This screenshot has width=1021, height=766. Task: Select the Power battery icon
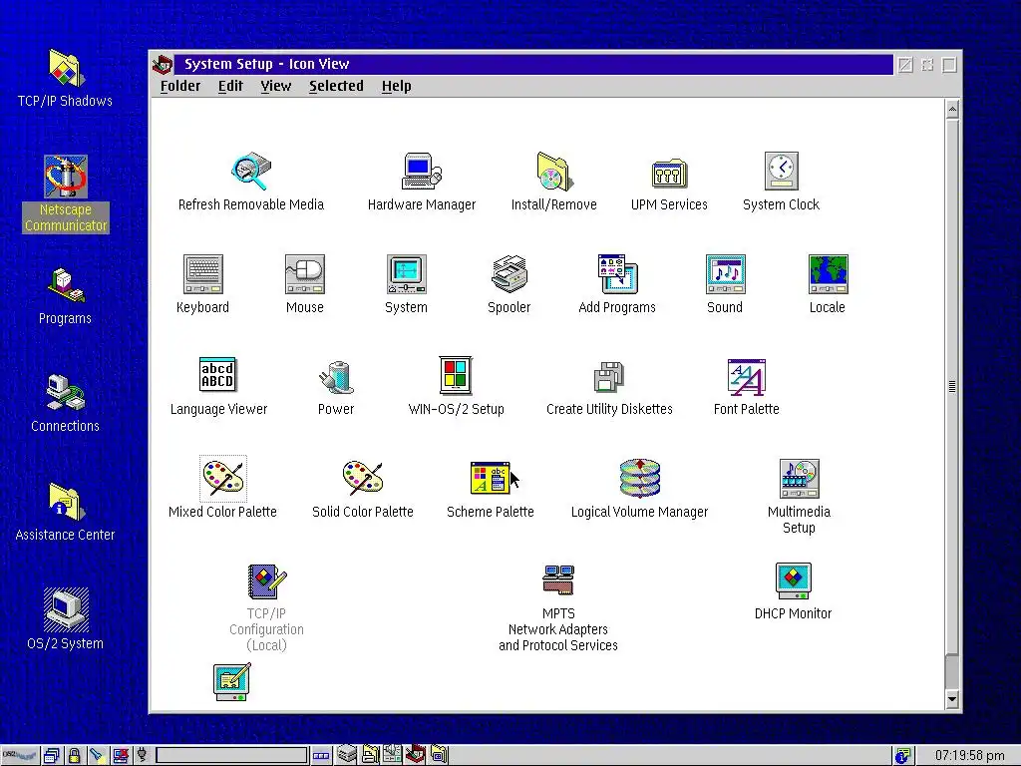click(336, 376)
